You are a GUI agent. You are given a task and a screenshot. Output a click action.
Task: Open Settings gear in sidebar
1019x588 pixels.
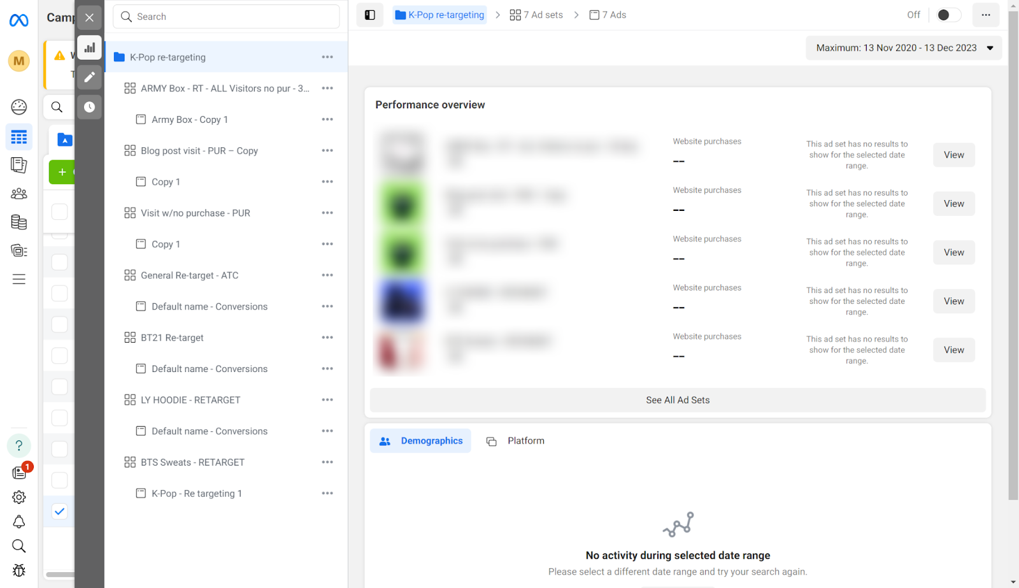[x=19, y=497]
